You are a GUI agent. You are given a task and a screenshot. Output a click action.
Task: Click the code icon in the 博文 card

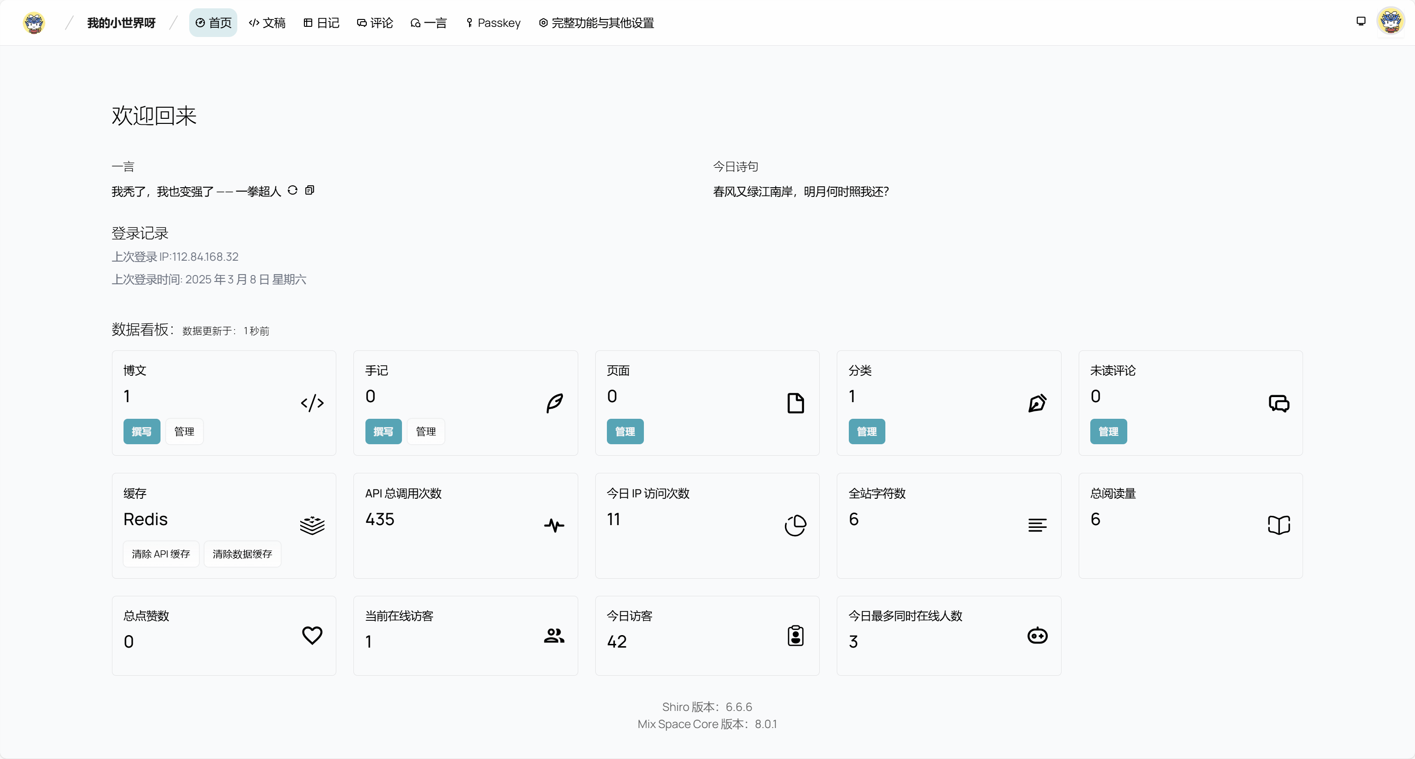pyautogui.click(x=312, y=403)
